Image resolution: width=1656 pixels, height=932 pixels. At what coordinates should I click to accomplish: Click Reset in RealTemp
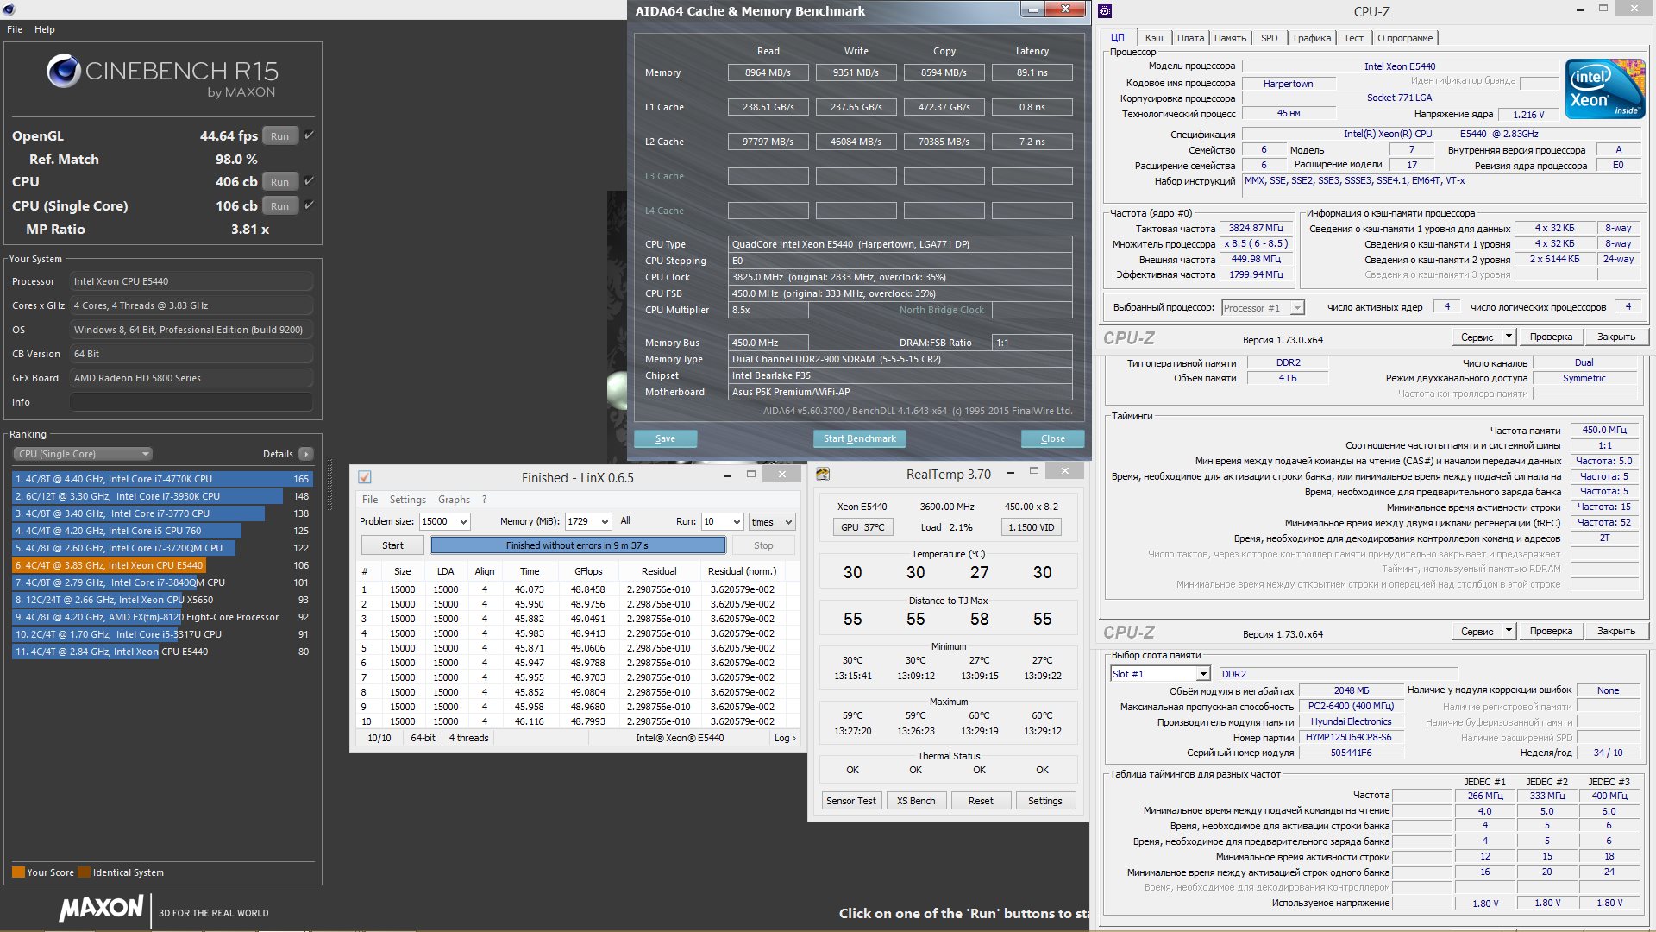[981, 801]
